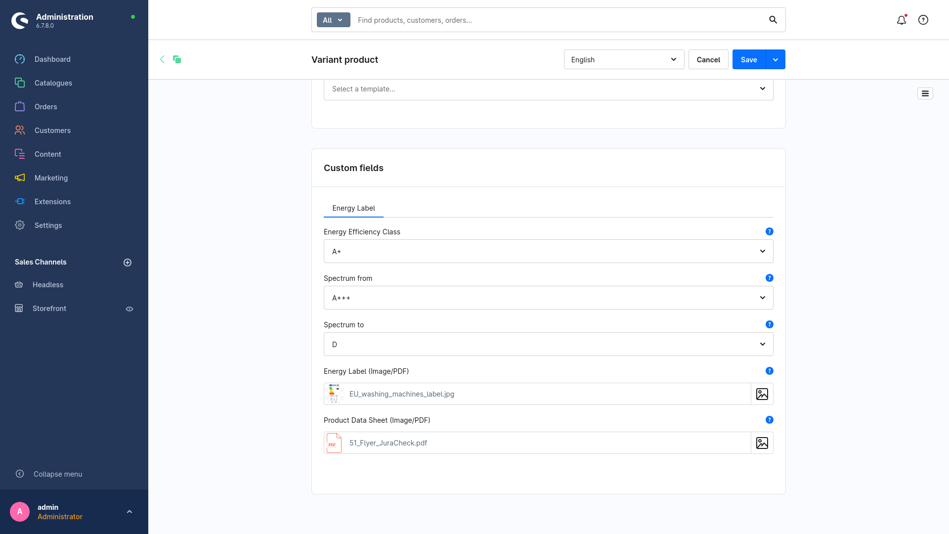Click the back arrow icon
The height and width of the screenshot is (534, 949).
coord(162,59)
